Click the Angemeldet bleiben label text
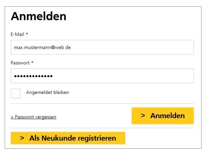Screen dimensions: 223x149 [47, 92]
